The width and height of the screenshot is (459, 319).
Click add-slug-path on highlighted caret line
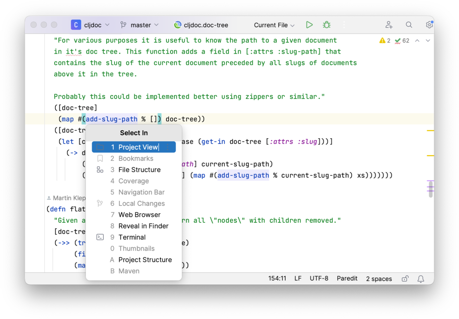[112, 119]
